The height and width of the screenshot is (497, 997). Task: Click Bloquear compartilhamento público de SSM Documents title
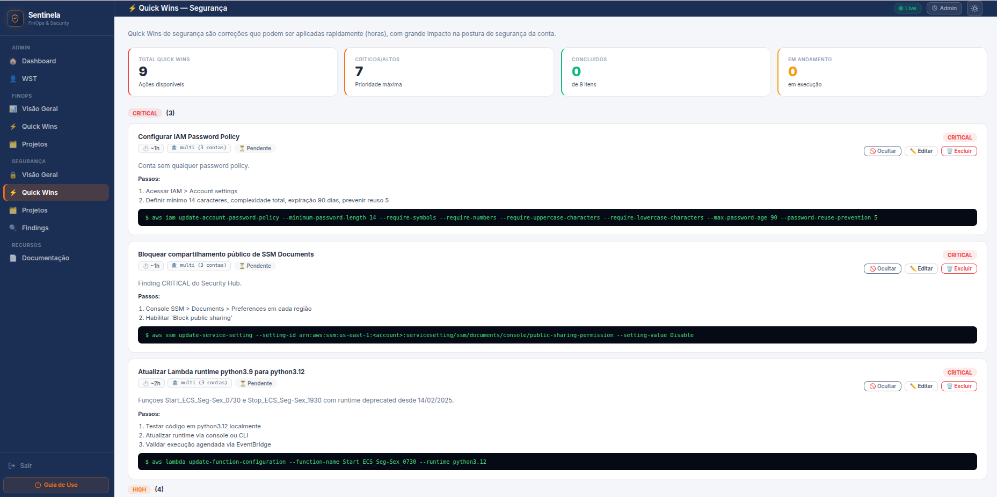pyautogui.click(x=226, y=254)
